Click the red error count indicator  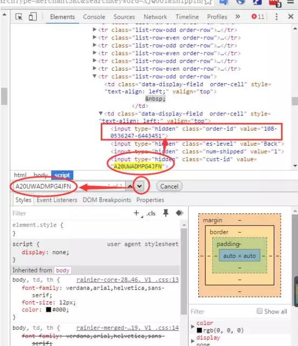pos(258,17)
